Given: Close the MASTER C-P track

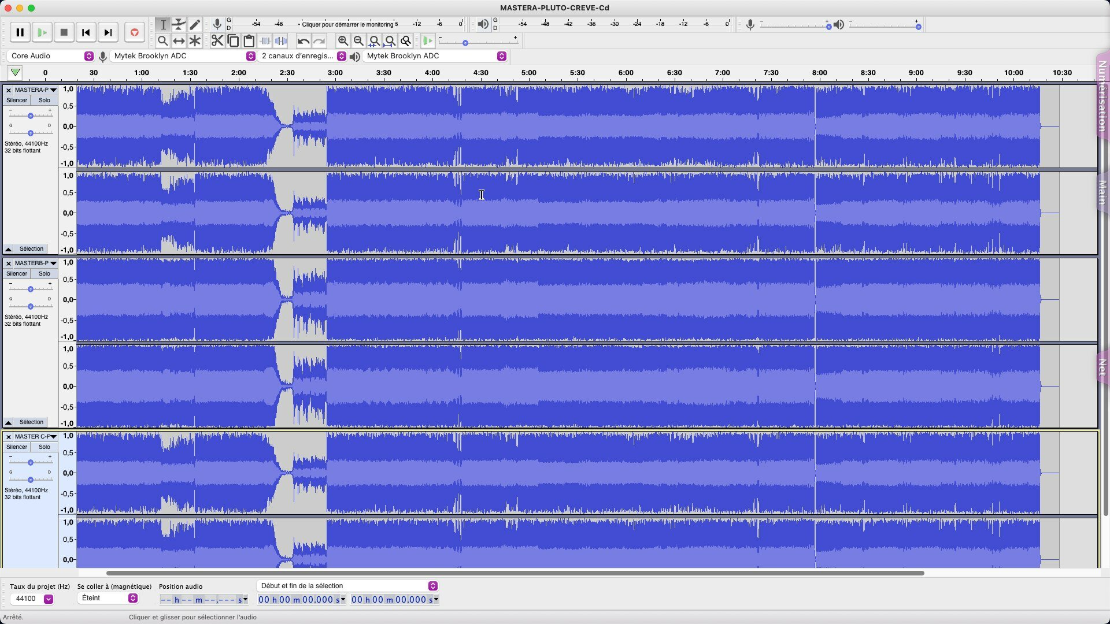Looking at the screenshot, I should pos(9,437).
